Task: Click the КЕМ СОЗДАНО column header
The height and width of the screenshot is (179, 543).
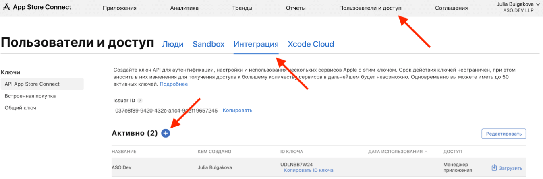Action: point(214,152)
